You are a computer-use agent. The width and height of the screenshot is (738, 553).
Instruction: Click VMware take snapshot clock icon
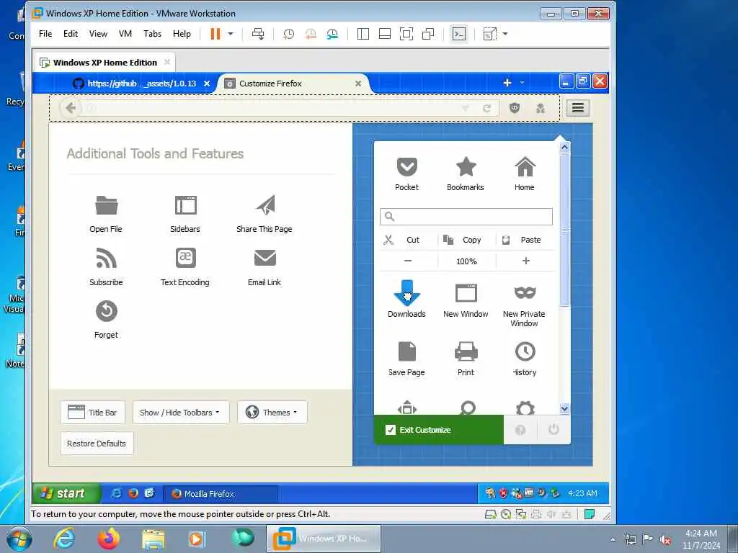point(288,34)
